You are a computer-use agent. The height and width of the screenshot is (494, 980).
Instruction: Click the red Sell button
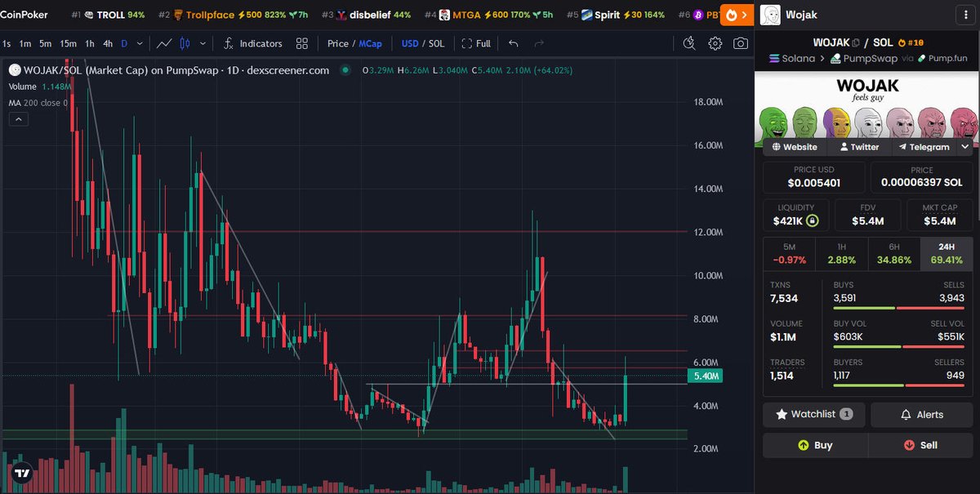click(x=920, y=445)
